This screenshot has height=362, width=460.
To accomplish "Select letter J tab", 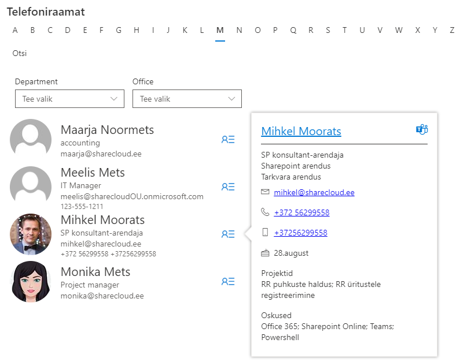I will (x=168, y=30).
